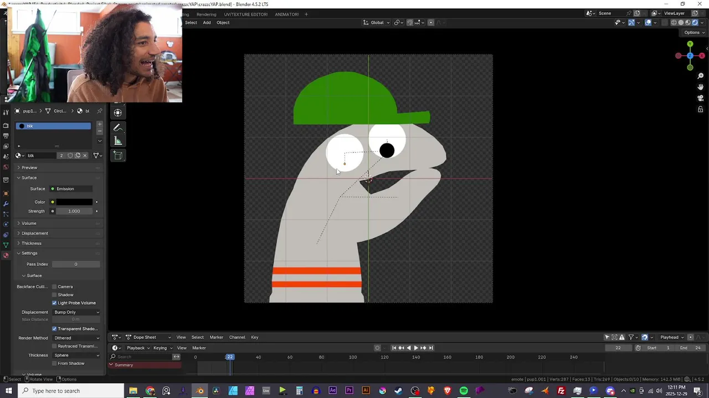Screen dimensions: 709x398
Task: Open Global transform orientation dropdown
Action: (377, 23)
